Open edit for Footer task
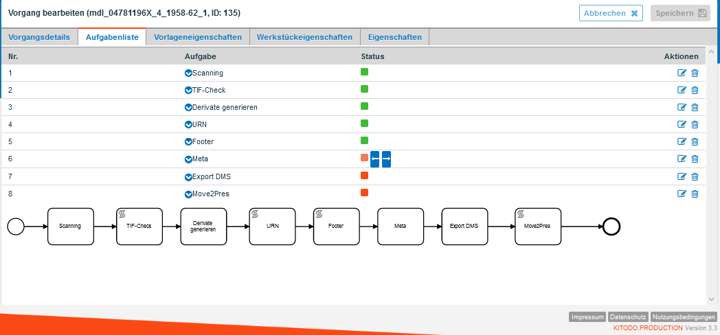This screenshot has height=335, width=720. pos(682,141)
